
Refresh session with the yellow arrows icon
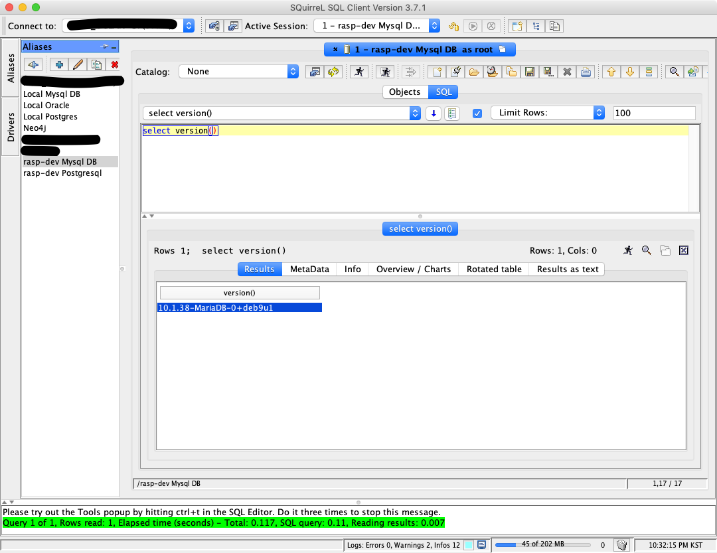pos(333,72)
